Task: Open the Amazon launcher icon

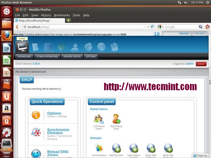Action: pyautogui.click(x=6, y=108)
